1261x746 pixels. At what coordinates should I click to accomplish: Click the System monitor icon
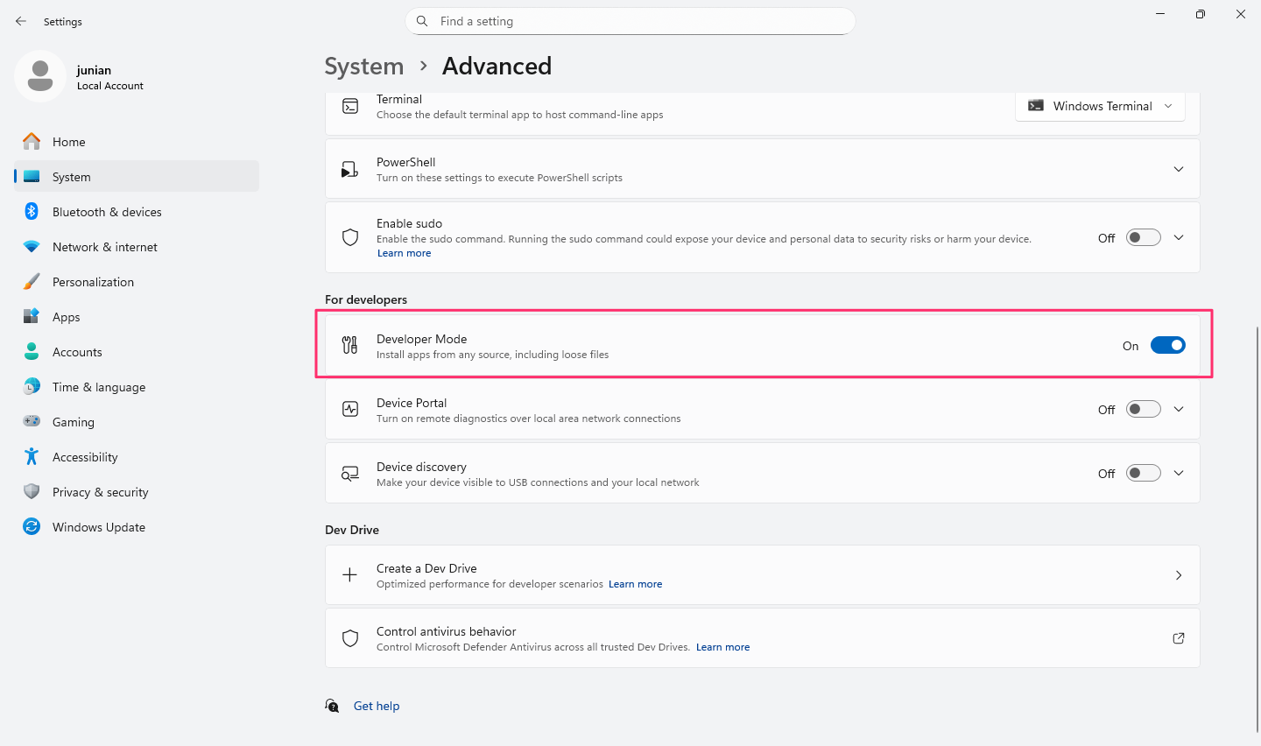[x=32, y=176]
